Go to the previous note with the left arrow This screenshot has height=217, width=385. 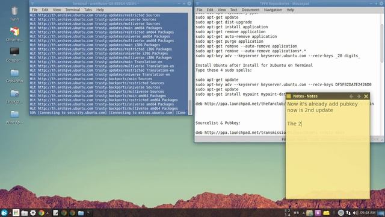point(351,96)
